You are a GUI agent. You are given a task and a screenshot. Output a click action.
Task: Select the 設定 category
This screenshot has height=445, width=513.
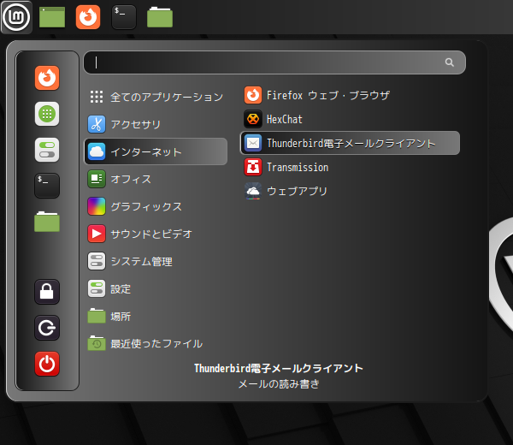click(156, 288)
